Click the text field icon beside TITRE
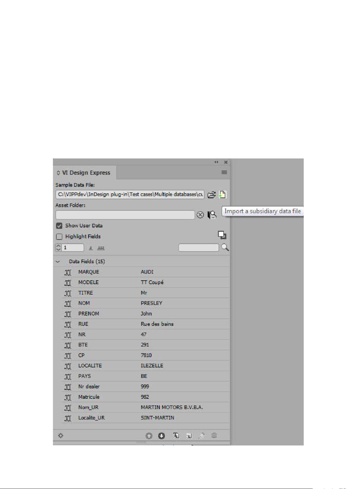Screen dimensions: 346x489 [68, 293]
